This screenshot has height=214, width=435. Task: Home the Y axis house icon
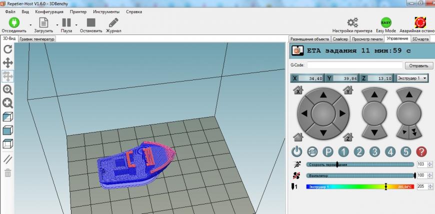click(x=348, y=90)
